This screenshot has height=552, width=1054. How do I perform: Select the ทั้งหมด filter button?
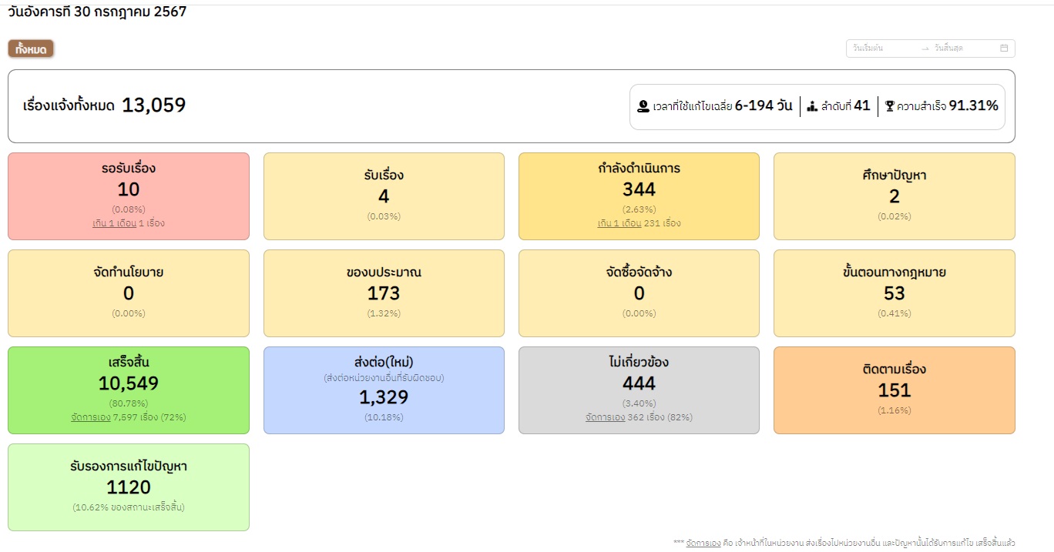pyautogui.click(x=31, y=49)
